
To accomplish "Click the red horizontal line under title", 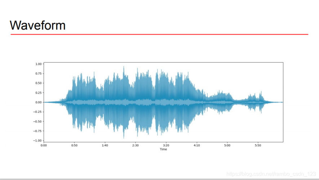I will coord(159,35).
